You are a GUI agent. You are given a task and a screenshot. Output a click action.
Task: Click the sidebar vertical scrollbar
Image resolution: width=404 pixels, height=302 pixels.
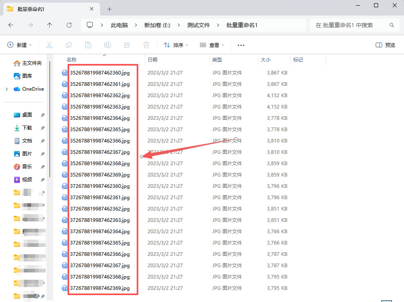click(50, 119)
